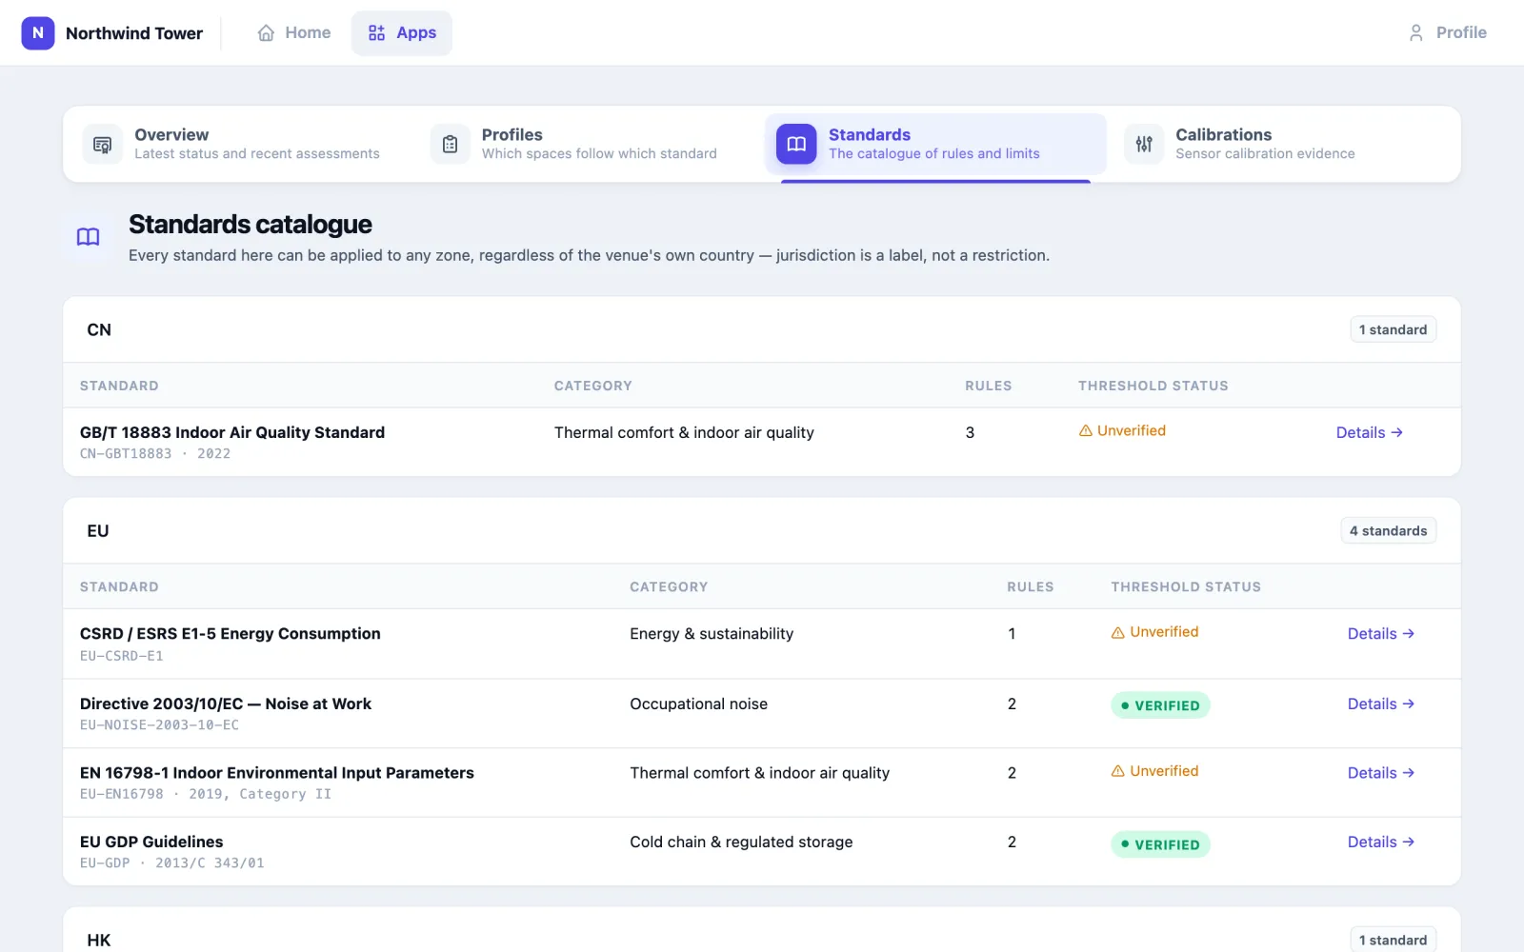Screen dimensions: 1524x952
Task: Click 'Energy & sustainability' category cell
Action: click(712, 634)
